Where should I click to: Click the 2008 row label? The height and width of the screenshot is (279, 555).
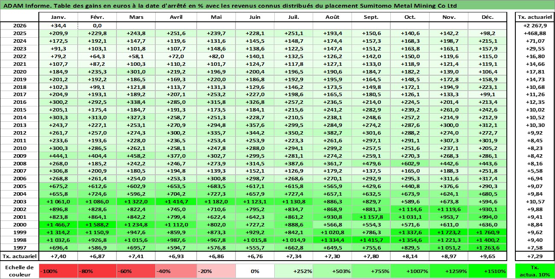click(x=20, y=163)
